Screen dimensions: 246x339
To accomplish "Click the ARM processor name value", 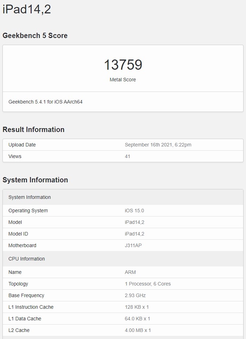I will 130,272.
